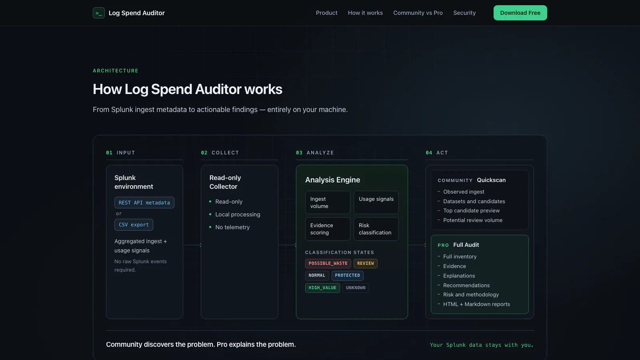Select the REST API metadata tag
The width and height of the screenshot is (640, 360).
[x=144, y=203]
